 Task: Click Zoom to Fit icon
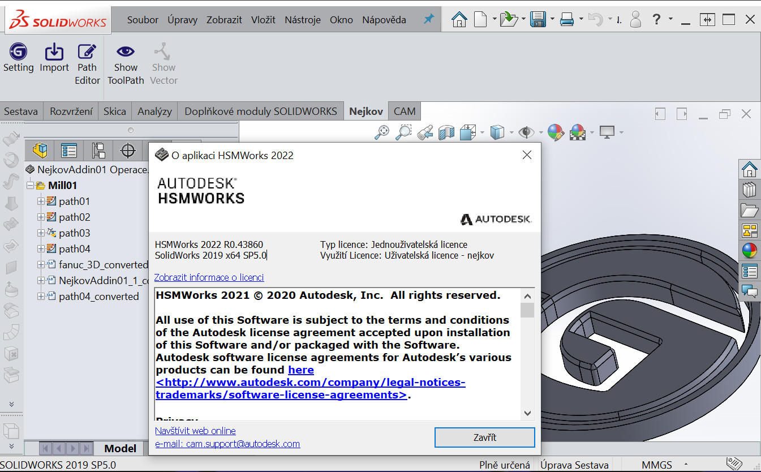click(382, 132)
